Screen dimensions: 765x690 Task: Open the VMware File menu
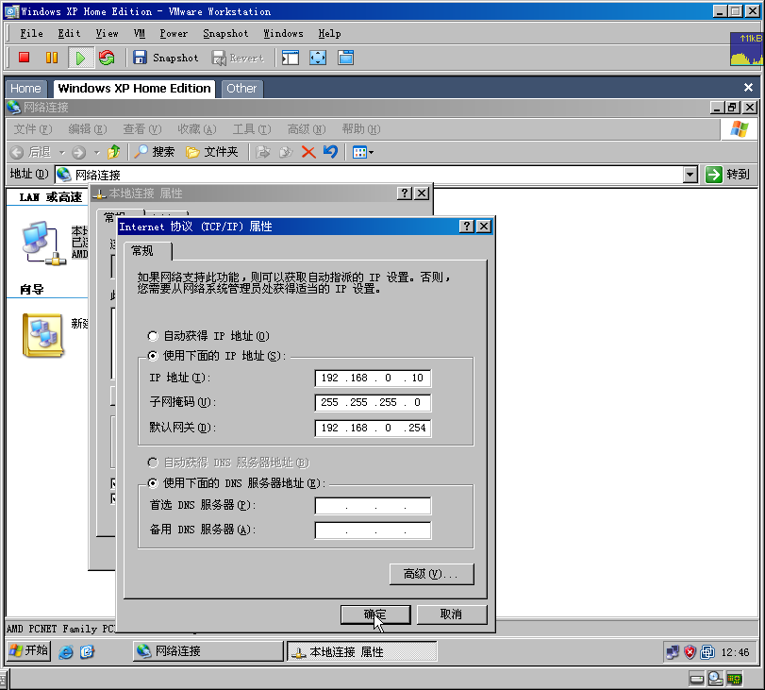[x=32, y=34]
